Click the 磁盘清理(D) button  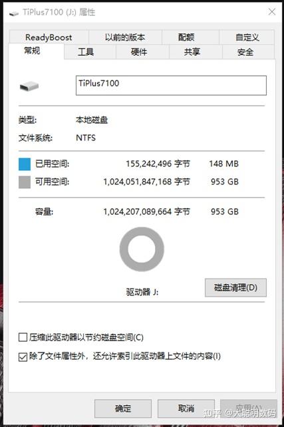pyautogui.click(x=235, y=287)
